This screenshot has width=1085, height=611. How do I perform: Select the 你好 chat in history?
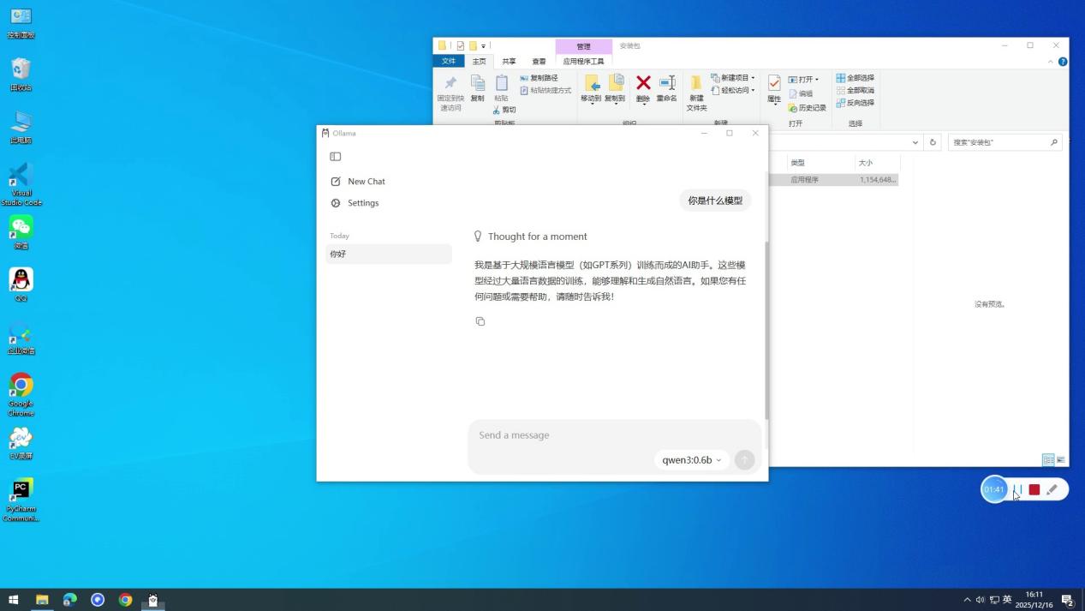(x=388, y=254)
